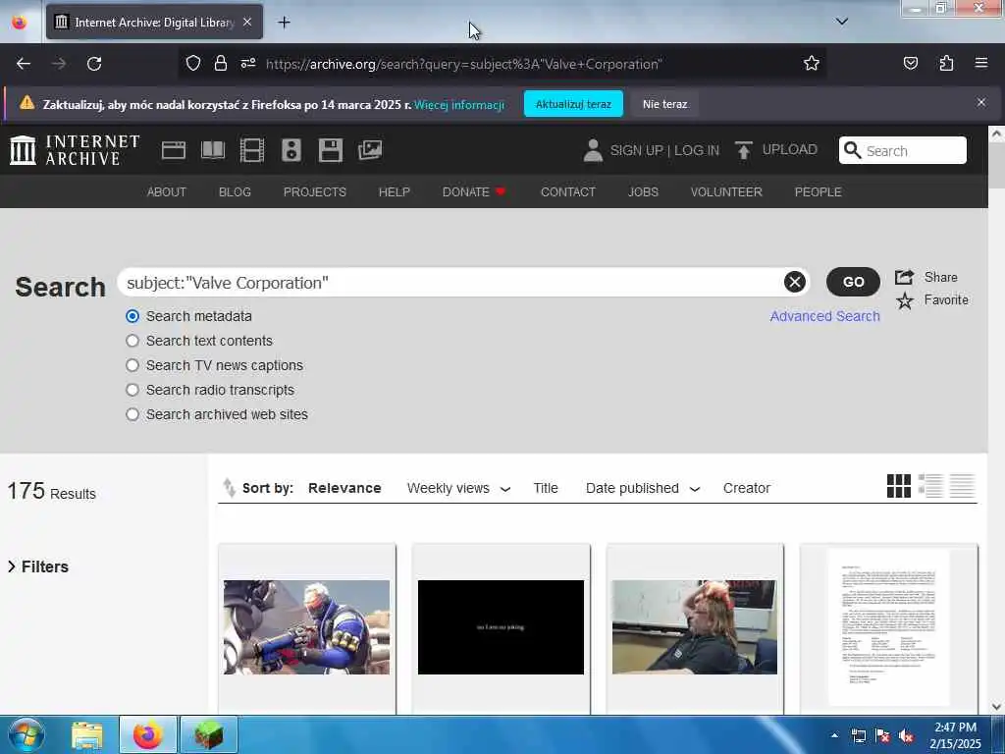This screenshot has width=1005, height=754.
Task: Click the Favorite star icon
Action: click(x=904, y=300)
